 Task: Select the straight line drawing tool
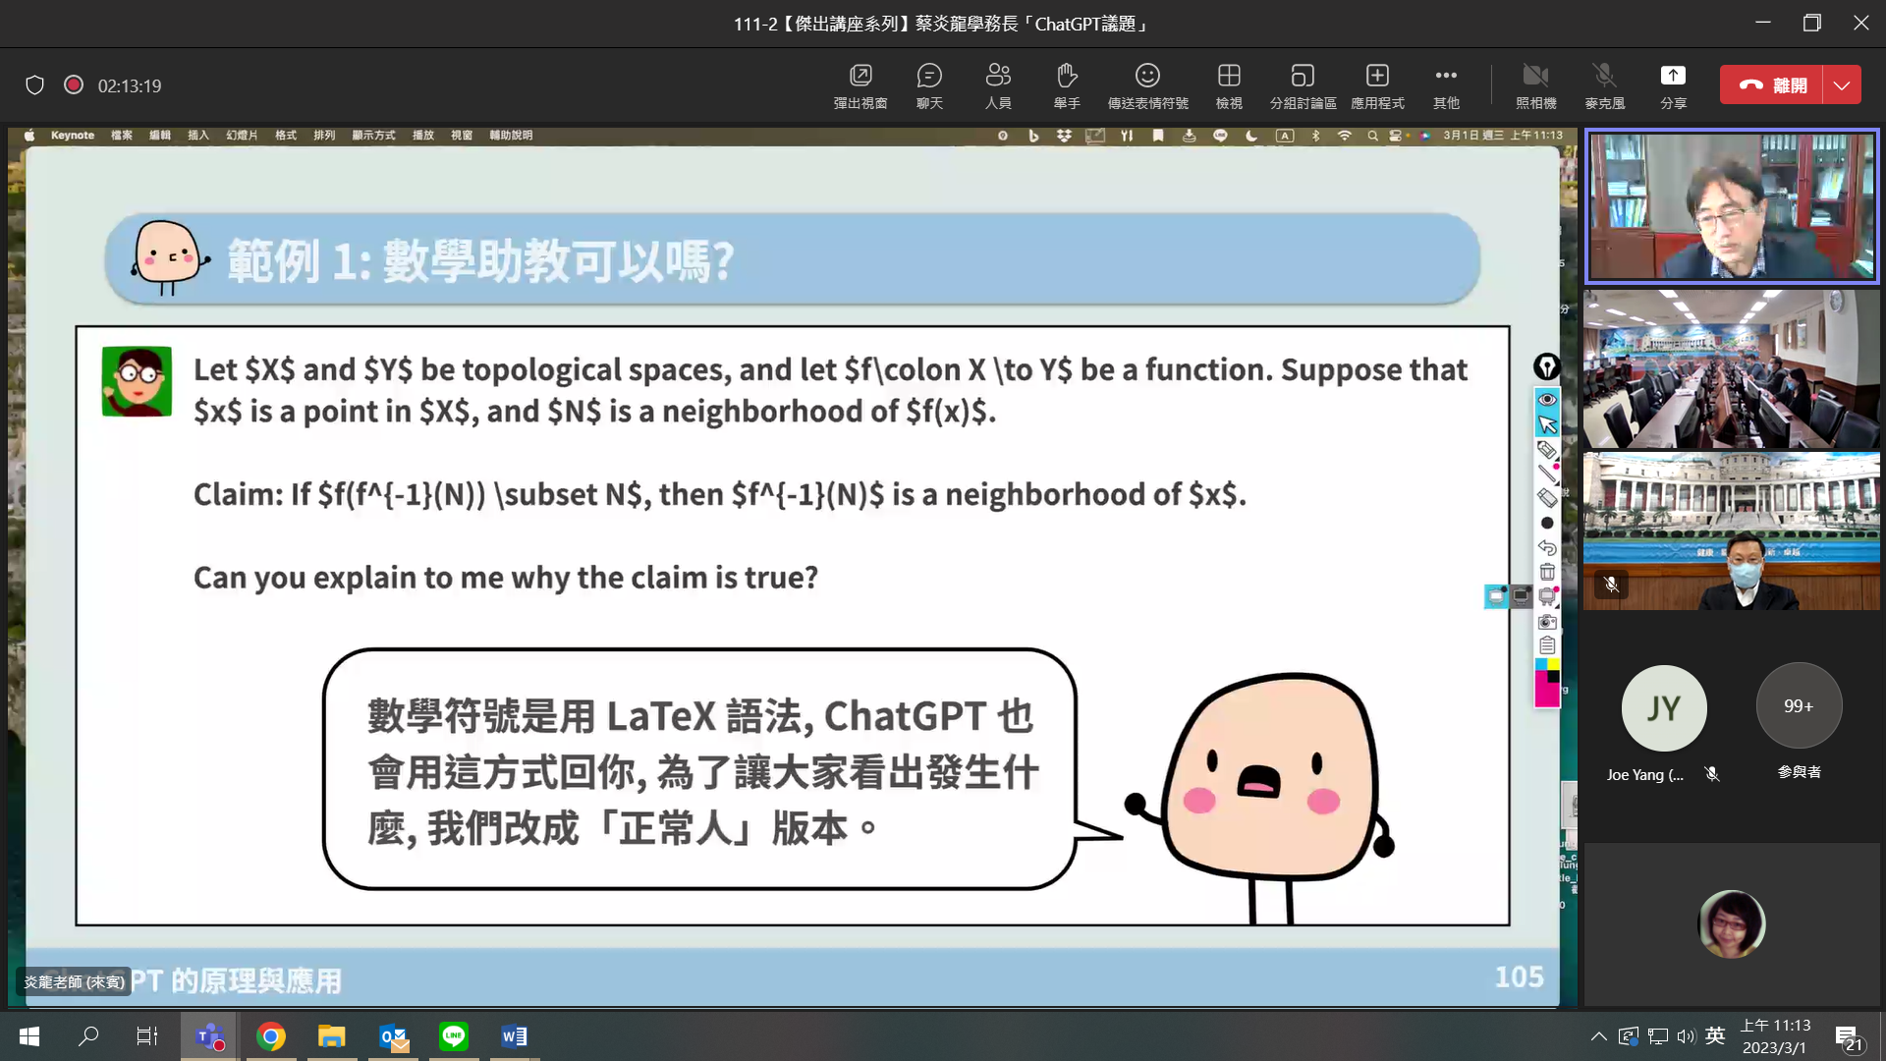coord(1547,474)
